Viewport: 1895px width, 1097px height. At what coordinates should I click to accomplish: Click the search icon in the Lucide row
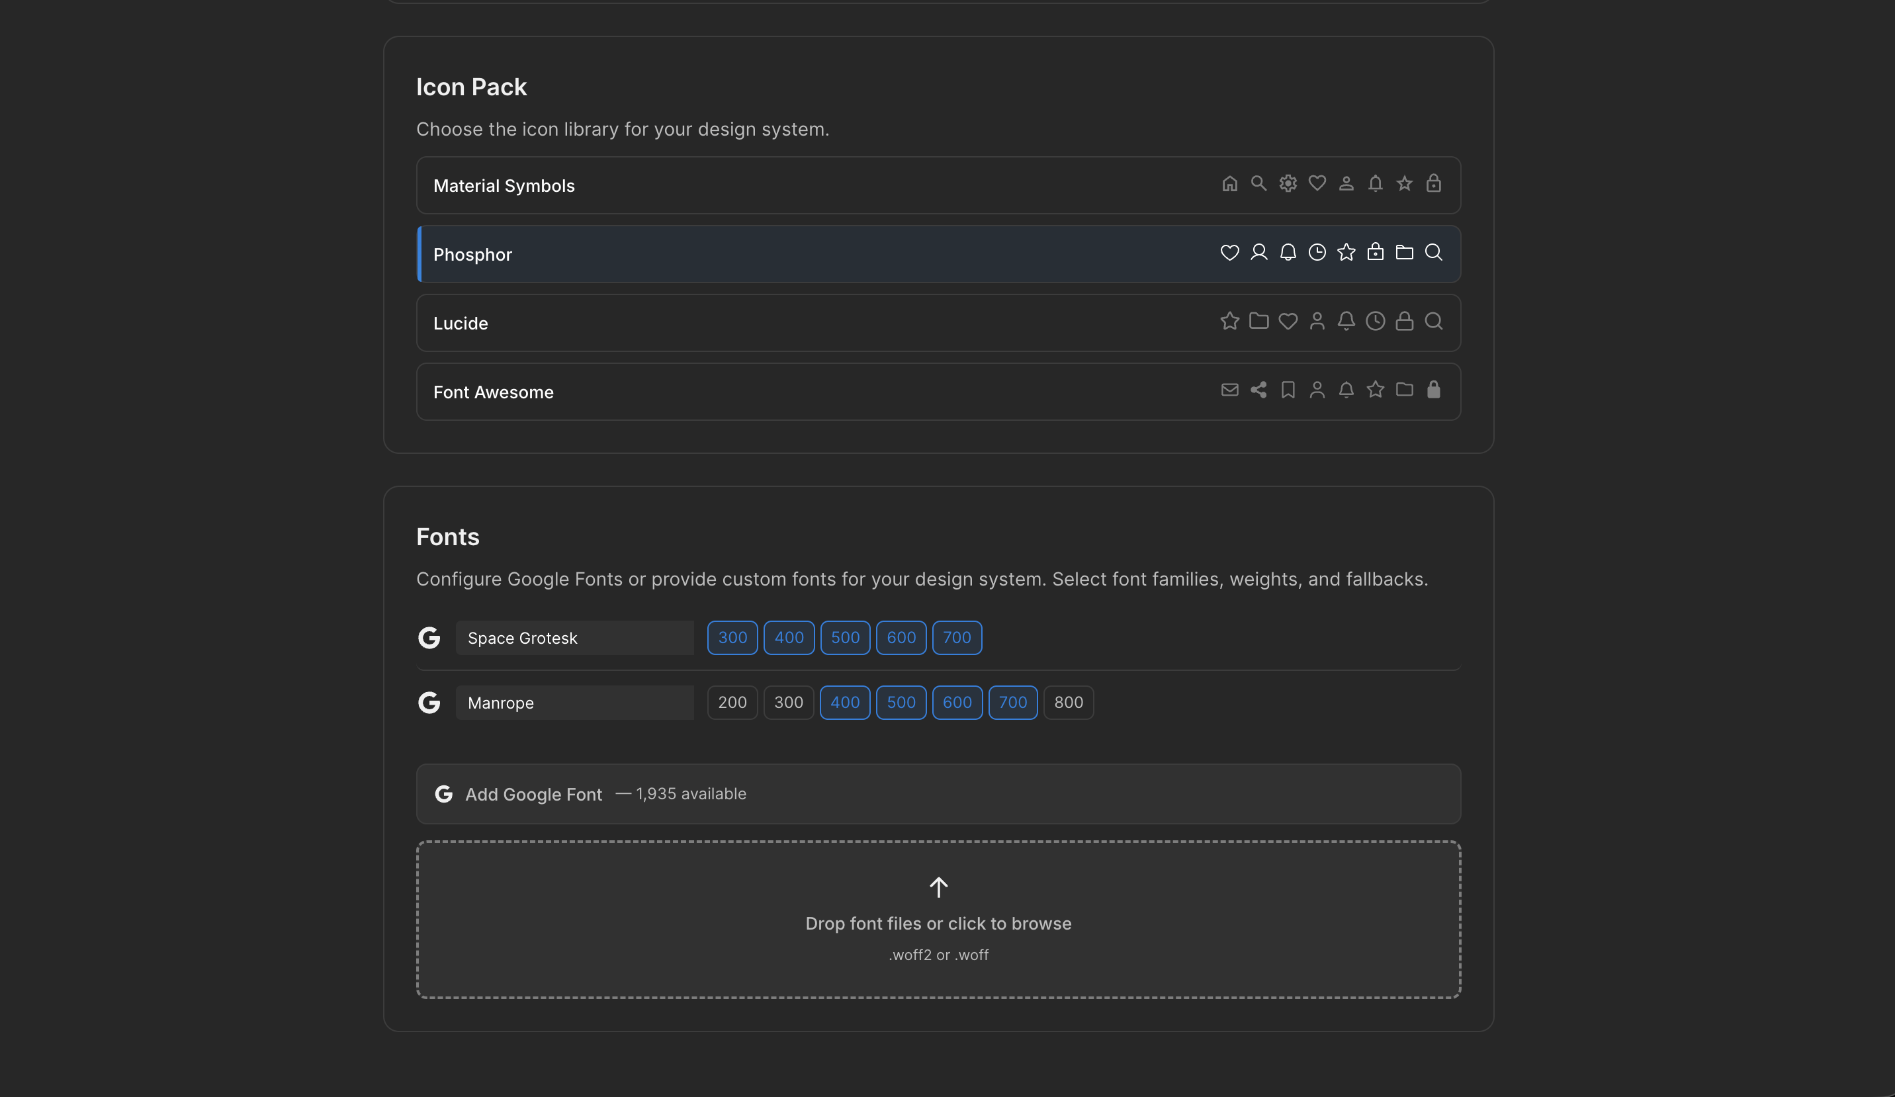(x=1433, y=321)
